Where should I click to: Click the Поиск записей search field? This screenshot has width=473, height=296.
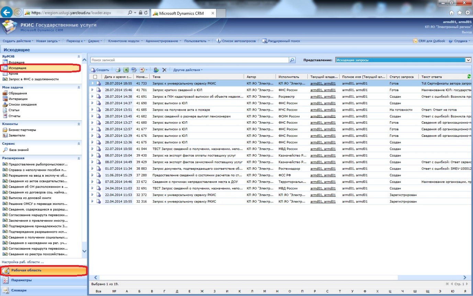189,60
